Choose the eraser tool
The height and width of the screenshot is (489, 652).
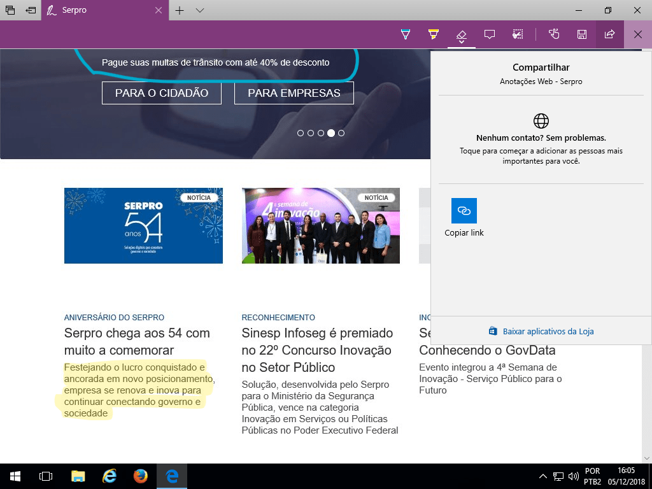pos(462,34)
